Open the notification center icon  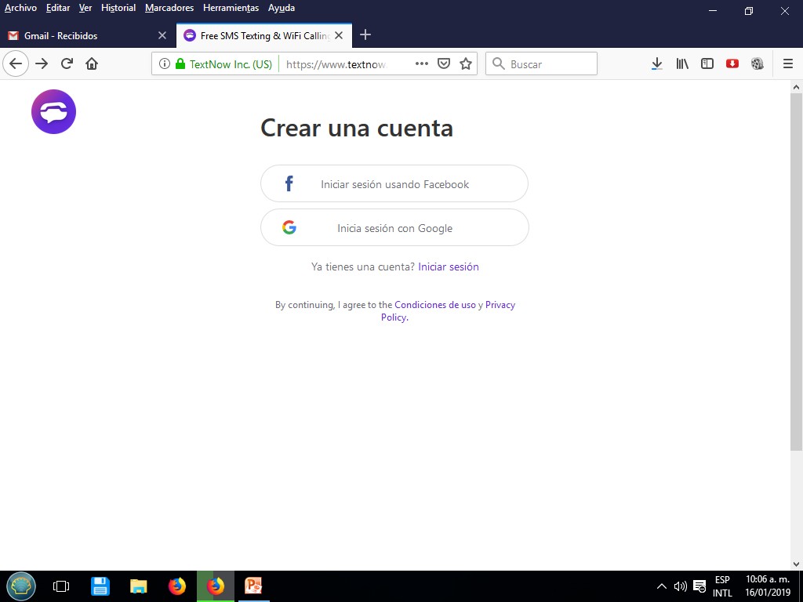[699, 586]
